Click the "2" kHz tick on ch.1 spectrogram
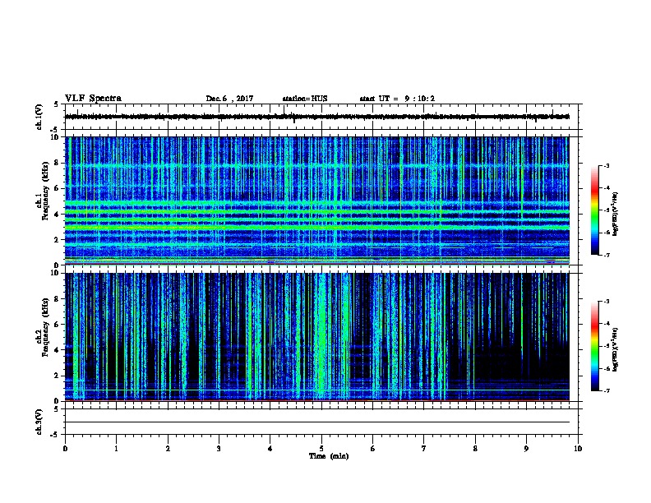 coord(57,240)
